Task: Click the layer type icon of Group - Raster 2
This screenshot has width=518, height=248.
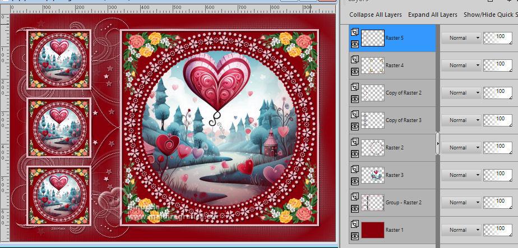Action: 355,196
